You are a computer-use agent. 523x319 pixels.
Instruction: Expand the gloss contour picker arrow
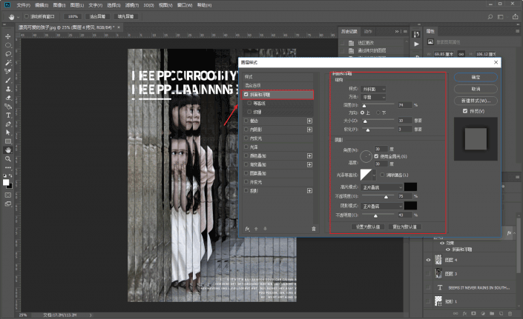pos(374,175)
